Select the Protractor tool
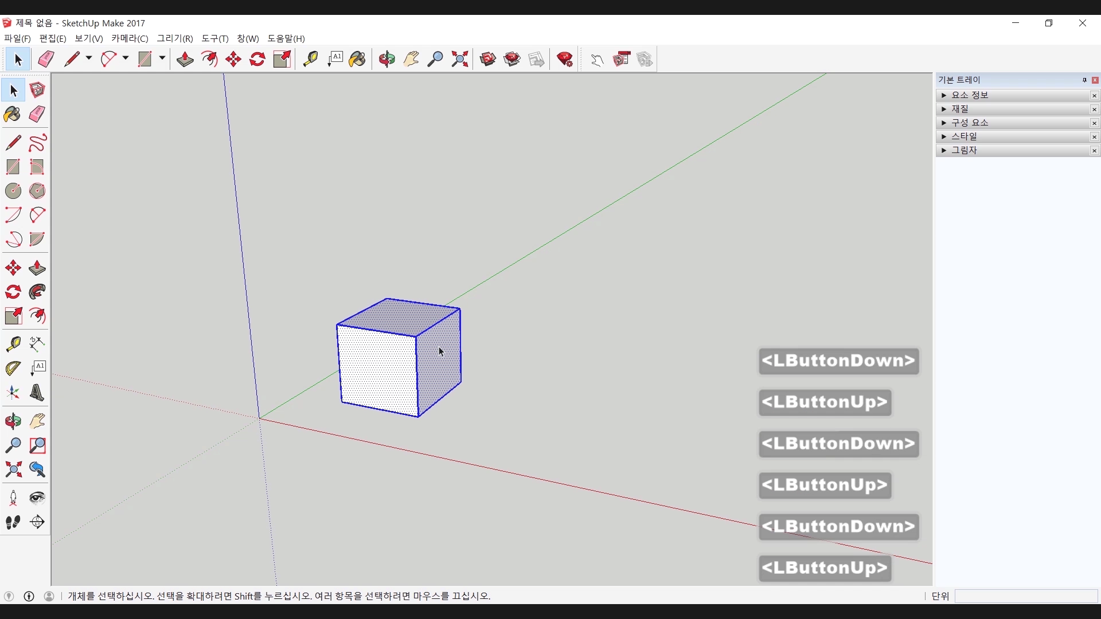This screenshot has width=1101, height=619. [13, 368]
